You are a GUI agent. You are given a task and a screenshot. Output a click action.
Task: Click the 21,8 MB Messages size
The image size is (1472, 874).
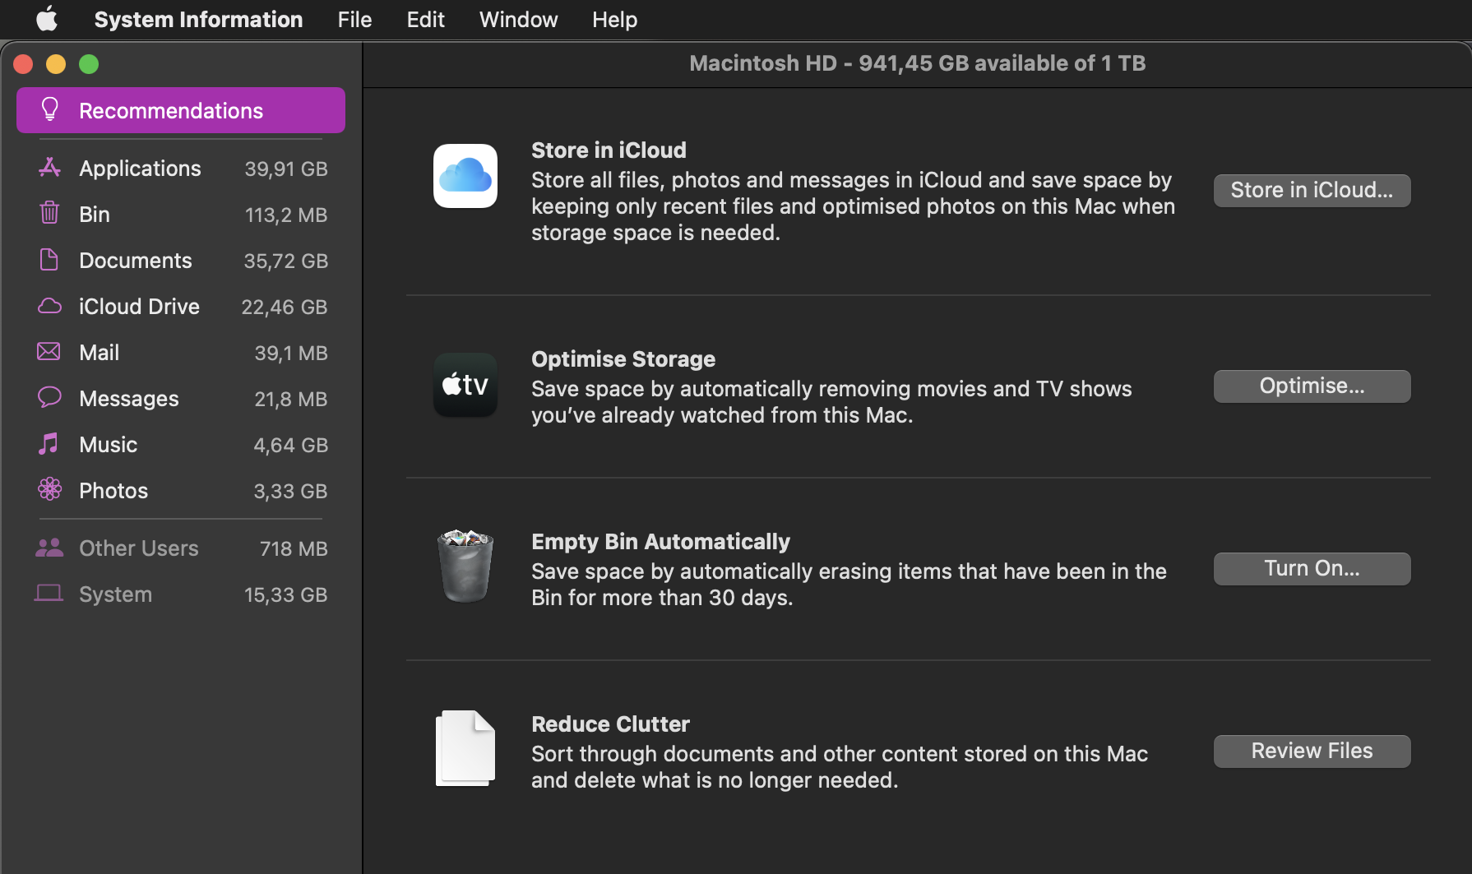[x=291, y=399]
